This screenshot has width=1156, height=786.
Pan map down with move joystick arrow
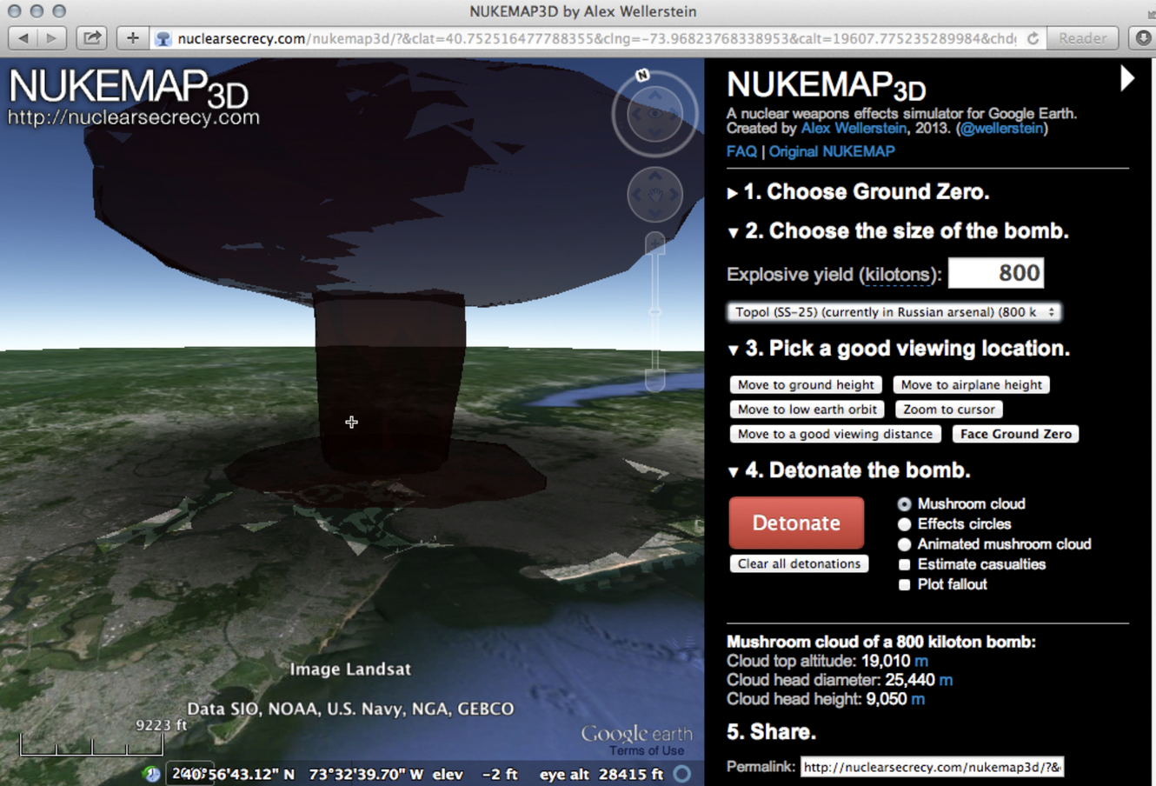pos(654,213)
